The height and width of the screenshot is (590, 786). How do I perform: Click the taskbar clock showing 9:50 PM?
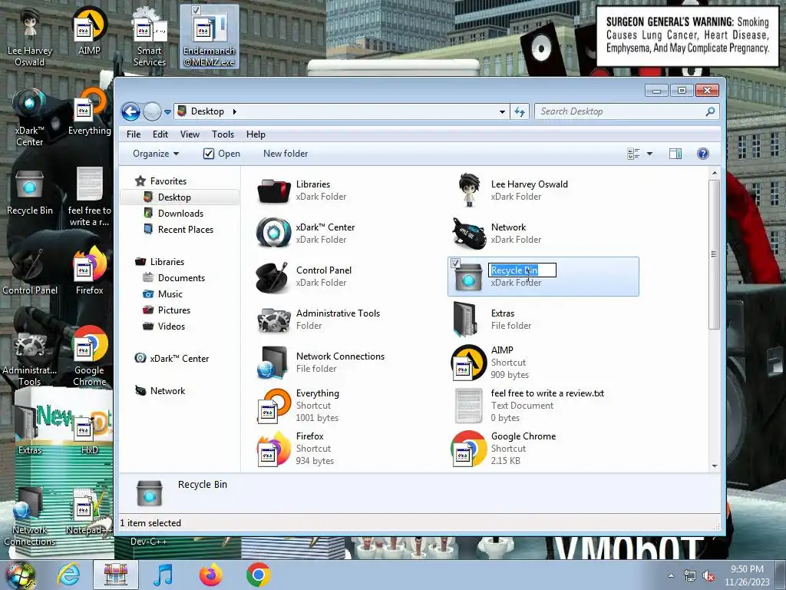point(747,575)
